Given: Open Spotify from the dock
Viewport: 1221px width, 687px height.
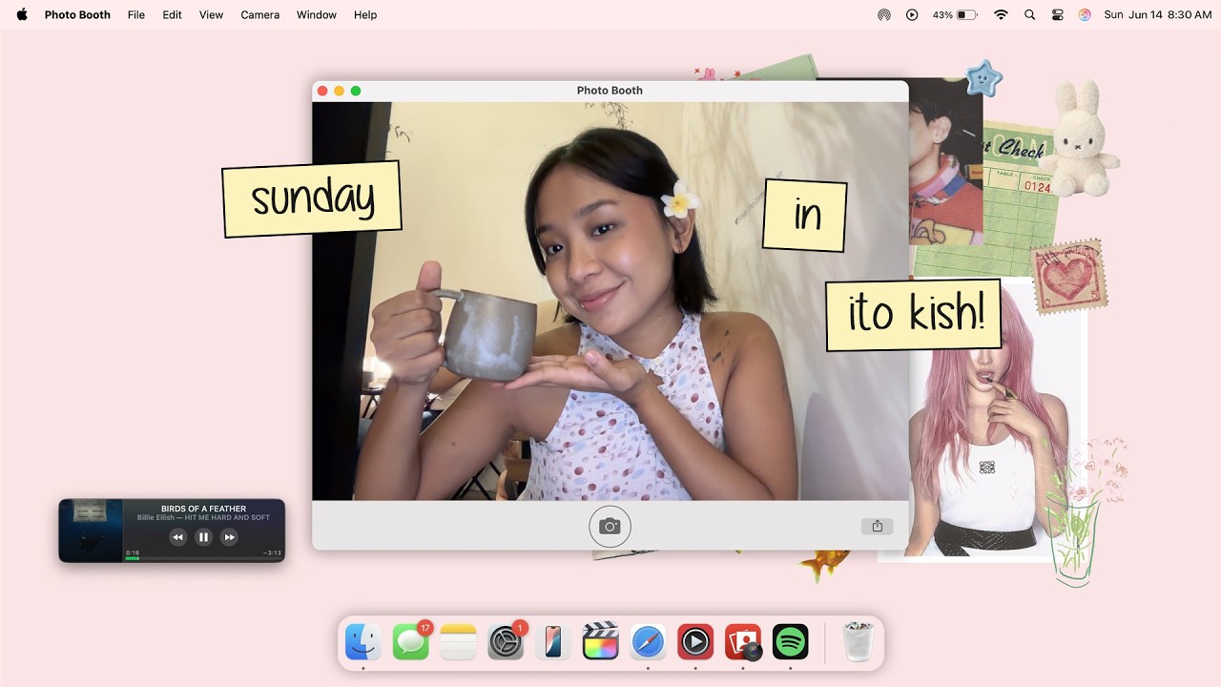Looking at the screenshot, I should tap(791, 641).
